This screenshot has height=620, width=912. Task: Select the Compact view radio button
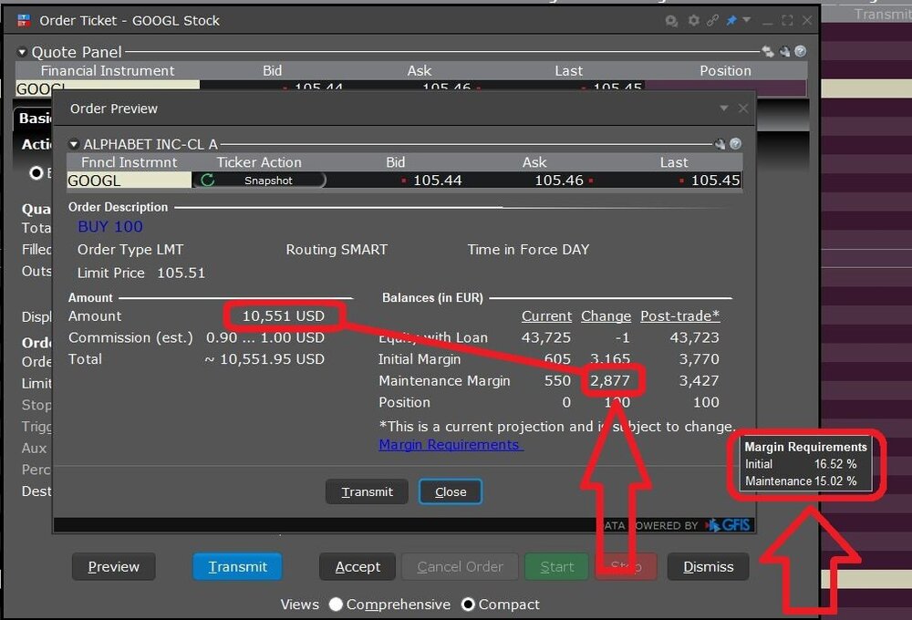pos(468,604)
